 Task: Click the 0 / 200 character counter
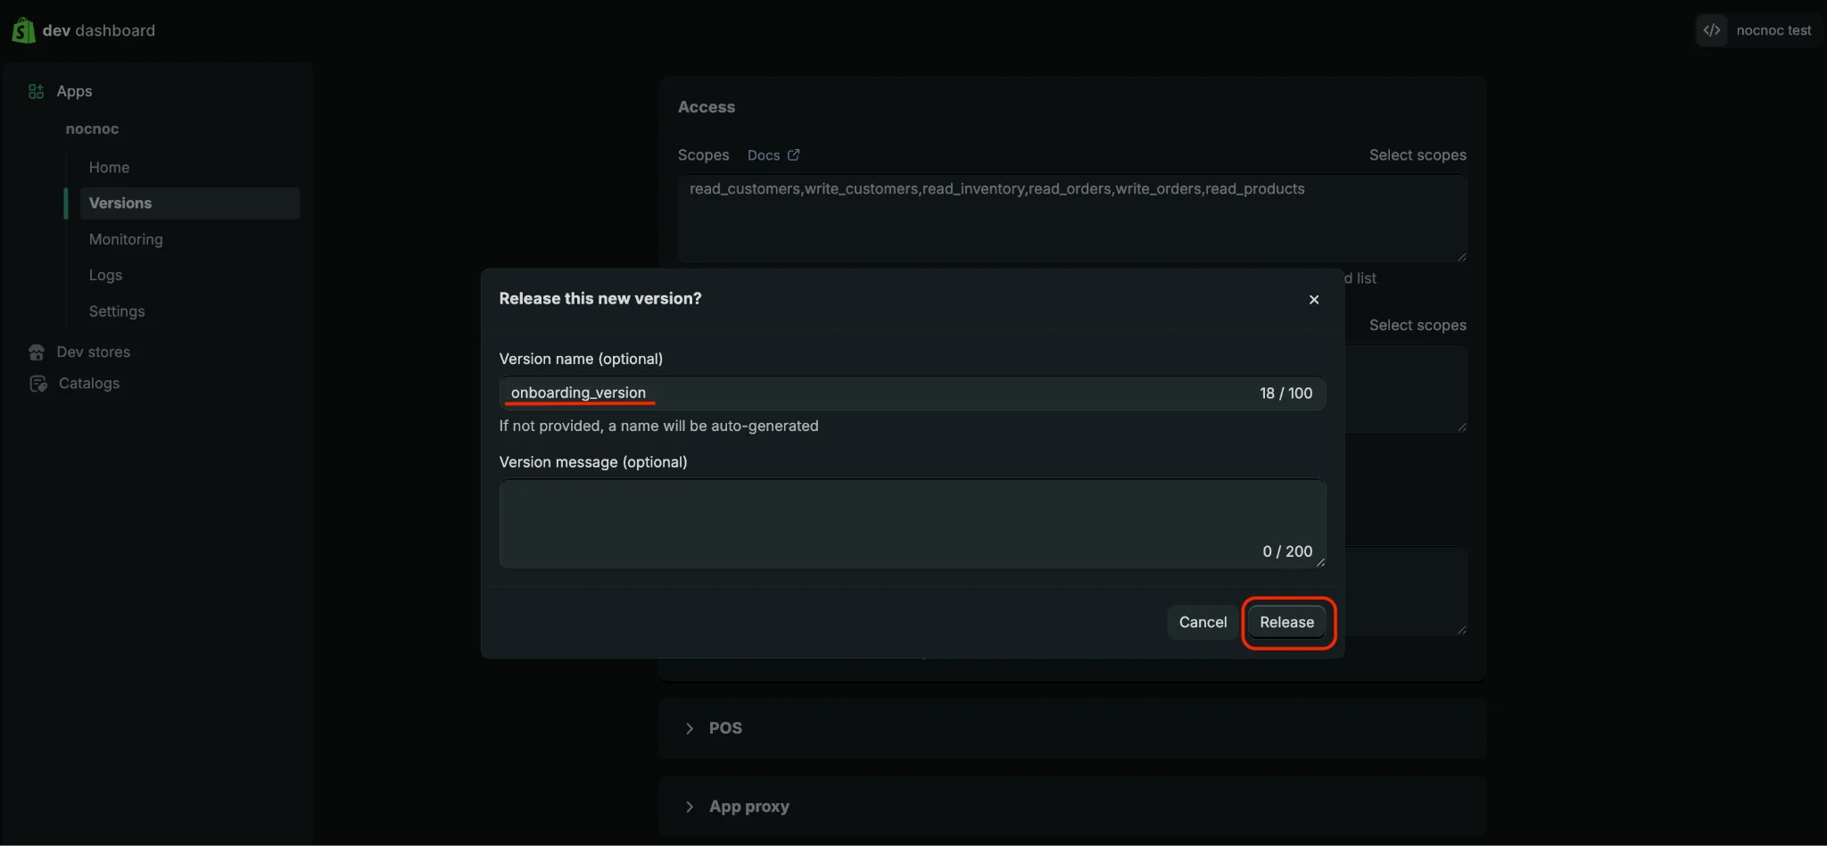[x=1287, y=552]
